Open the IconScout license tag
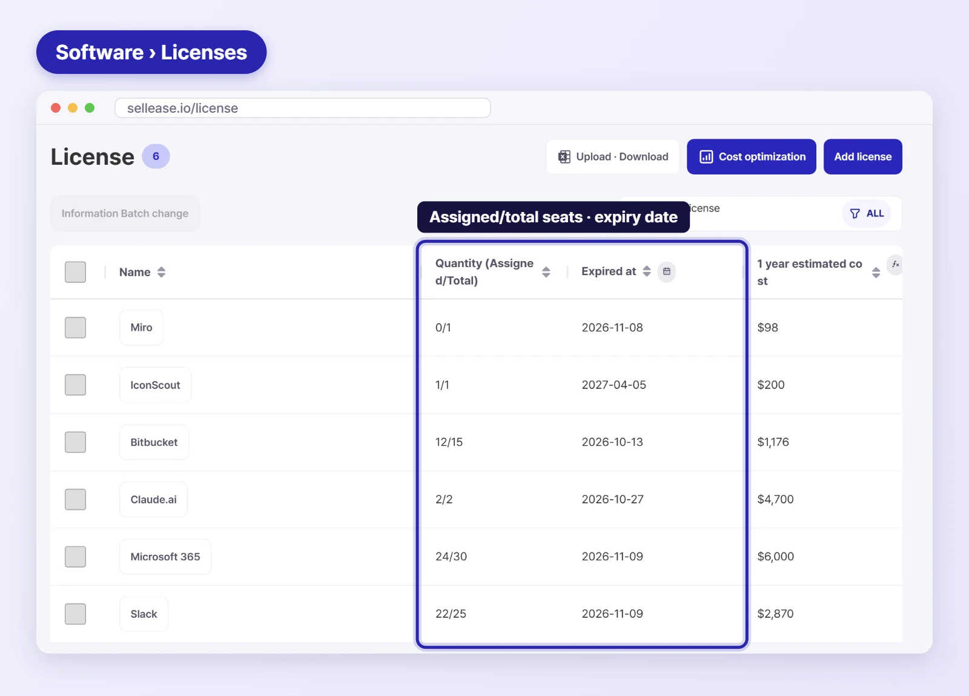 coord(155,385)
